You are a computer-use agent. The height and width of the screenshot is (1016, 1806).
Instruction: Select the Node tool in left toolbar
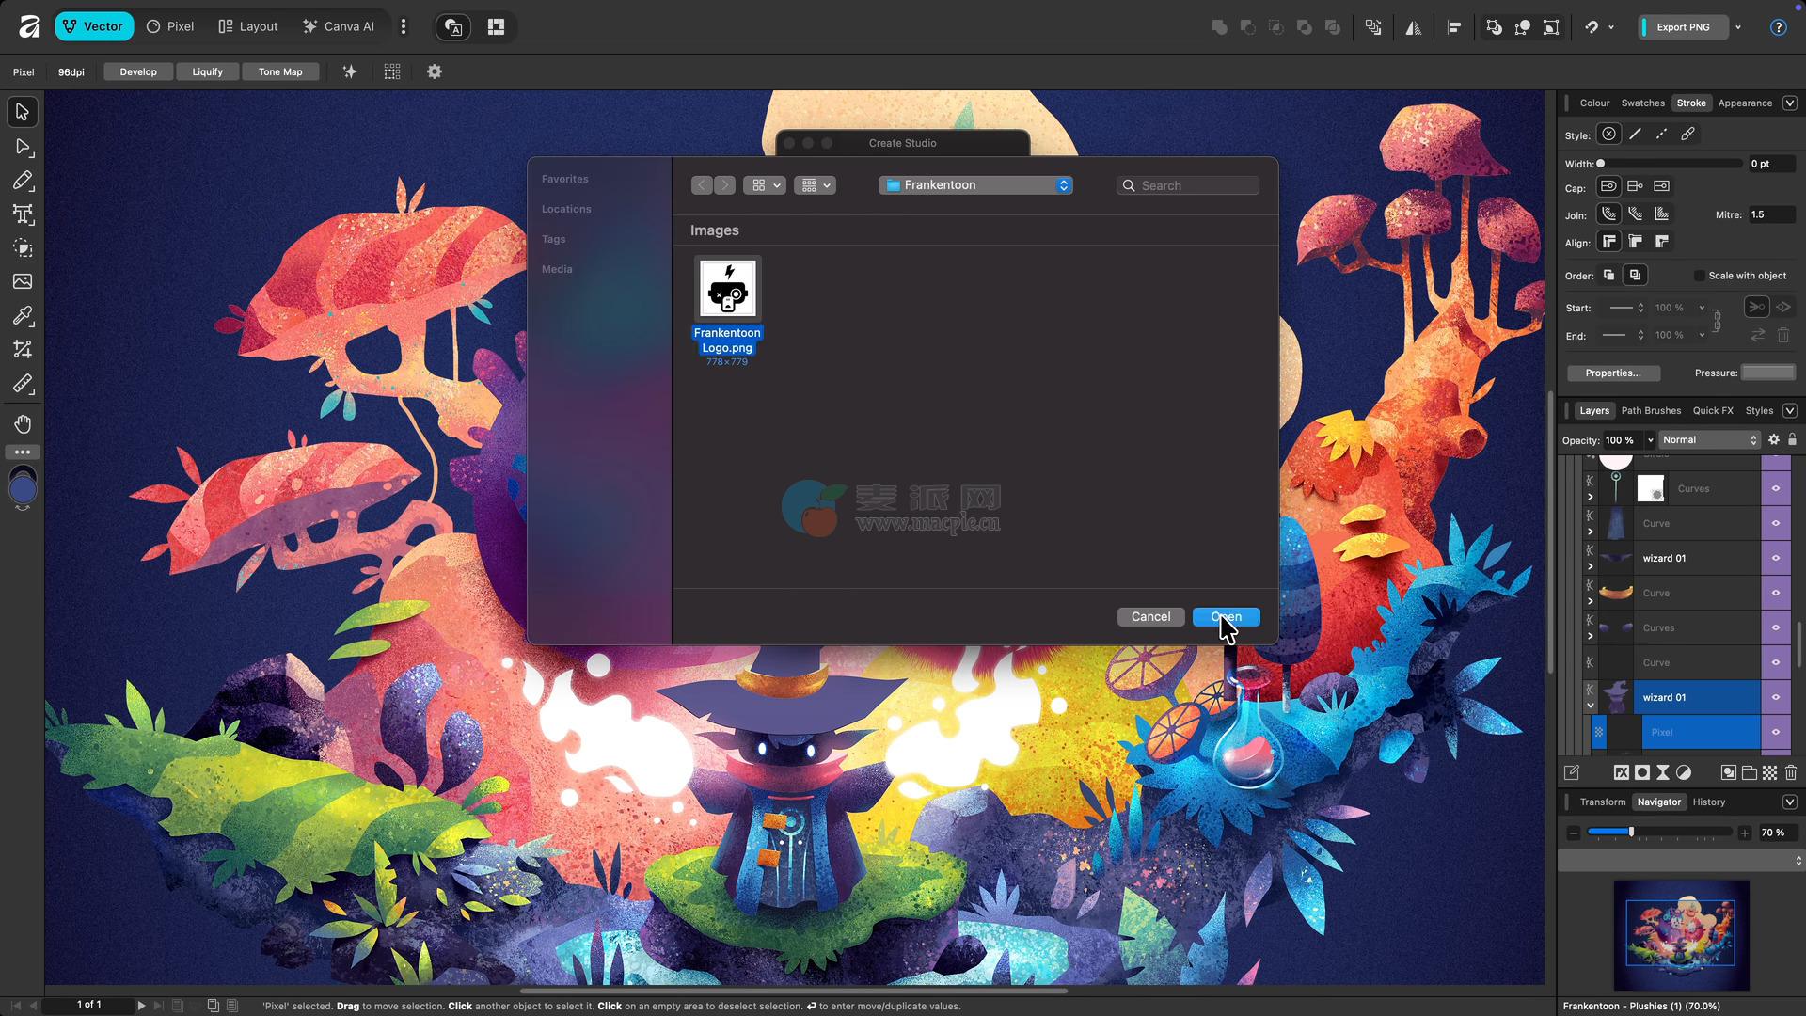pyautogui.click(x=23, y=147)
